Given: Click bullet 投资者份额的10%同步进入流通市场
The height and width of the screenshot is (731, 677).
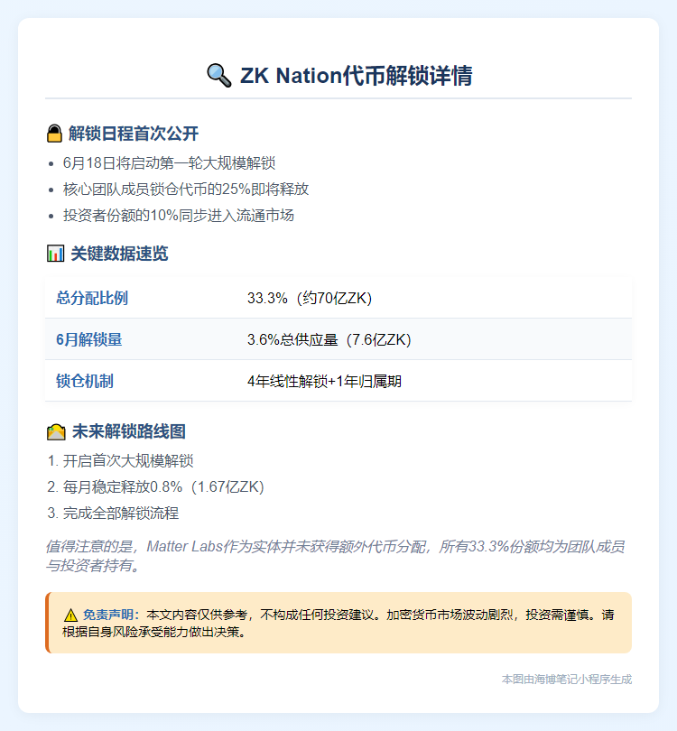Looking at the screenshot, I should pos(179,216).
